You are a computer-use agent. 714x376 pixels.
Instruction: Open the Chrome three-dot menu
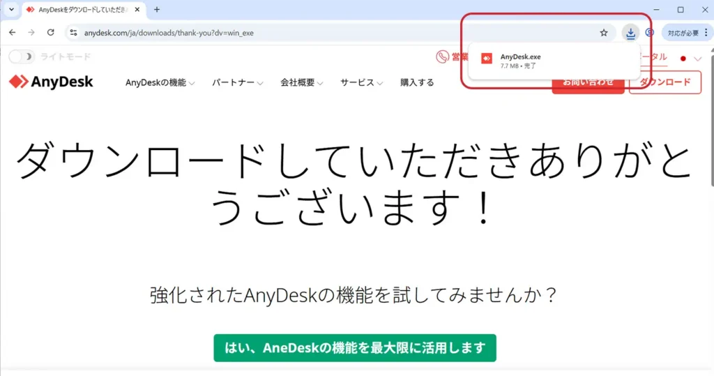click(x=705, y=33)
